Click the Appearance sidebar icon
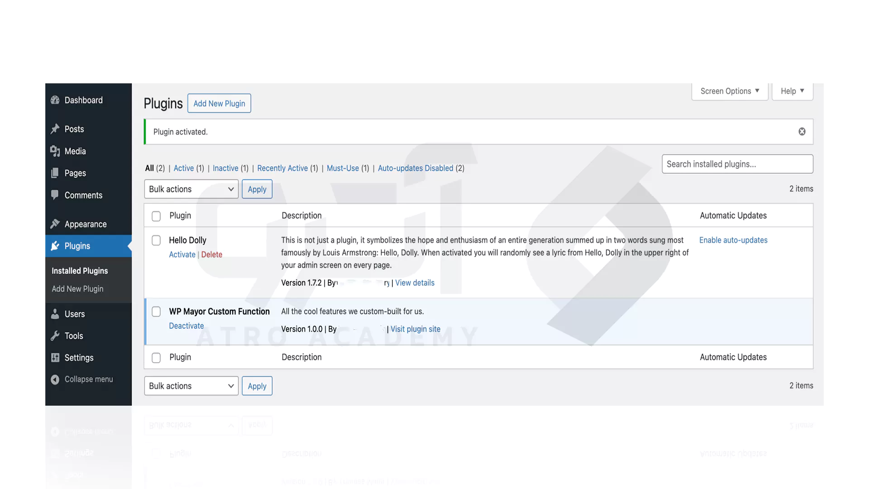The width and height of the screenshot is (869, 489). point(55,225)
